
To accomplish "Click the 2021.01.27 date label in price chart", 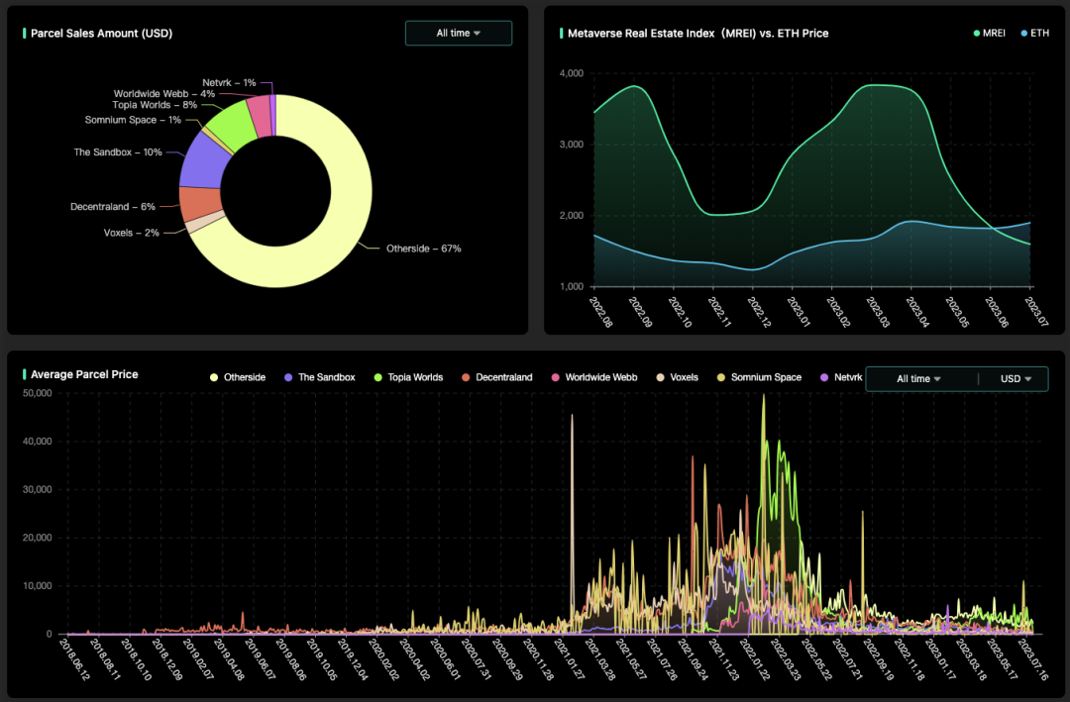I will tap(569, 659).
